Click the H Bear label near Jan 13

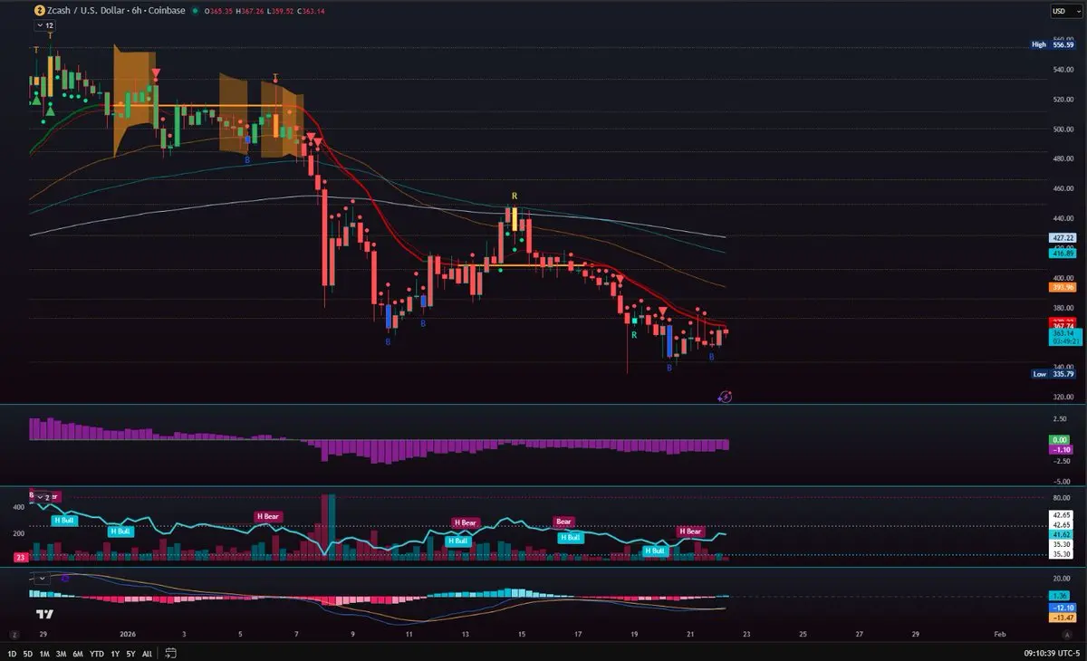465,522
